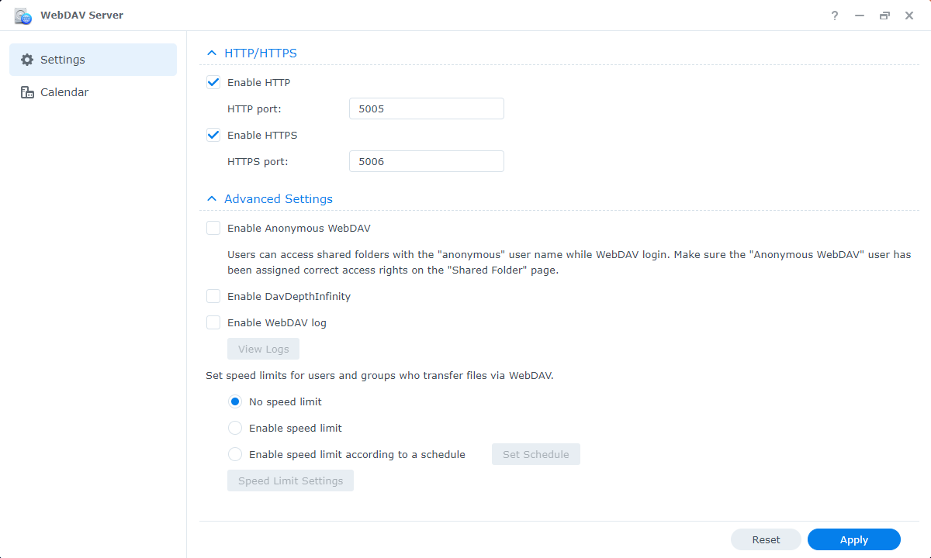Click the HTTPS port input field
The image size is (931, 558).
coord(426,161)
